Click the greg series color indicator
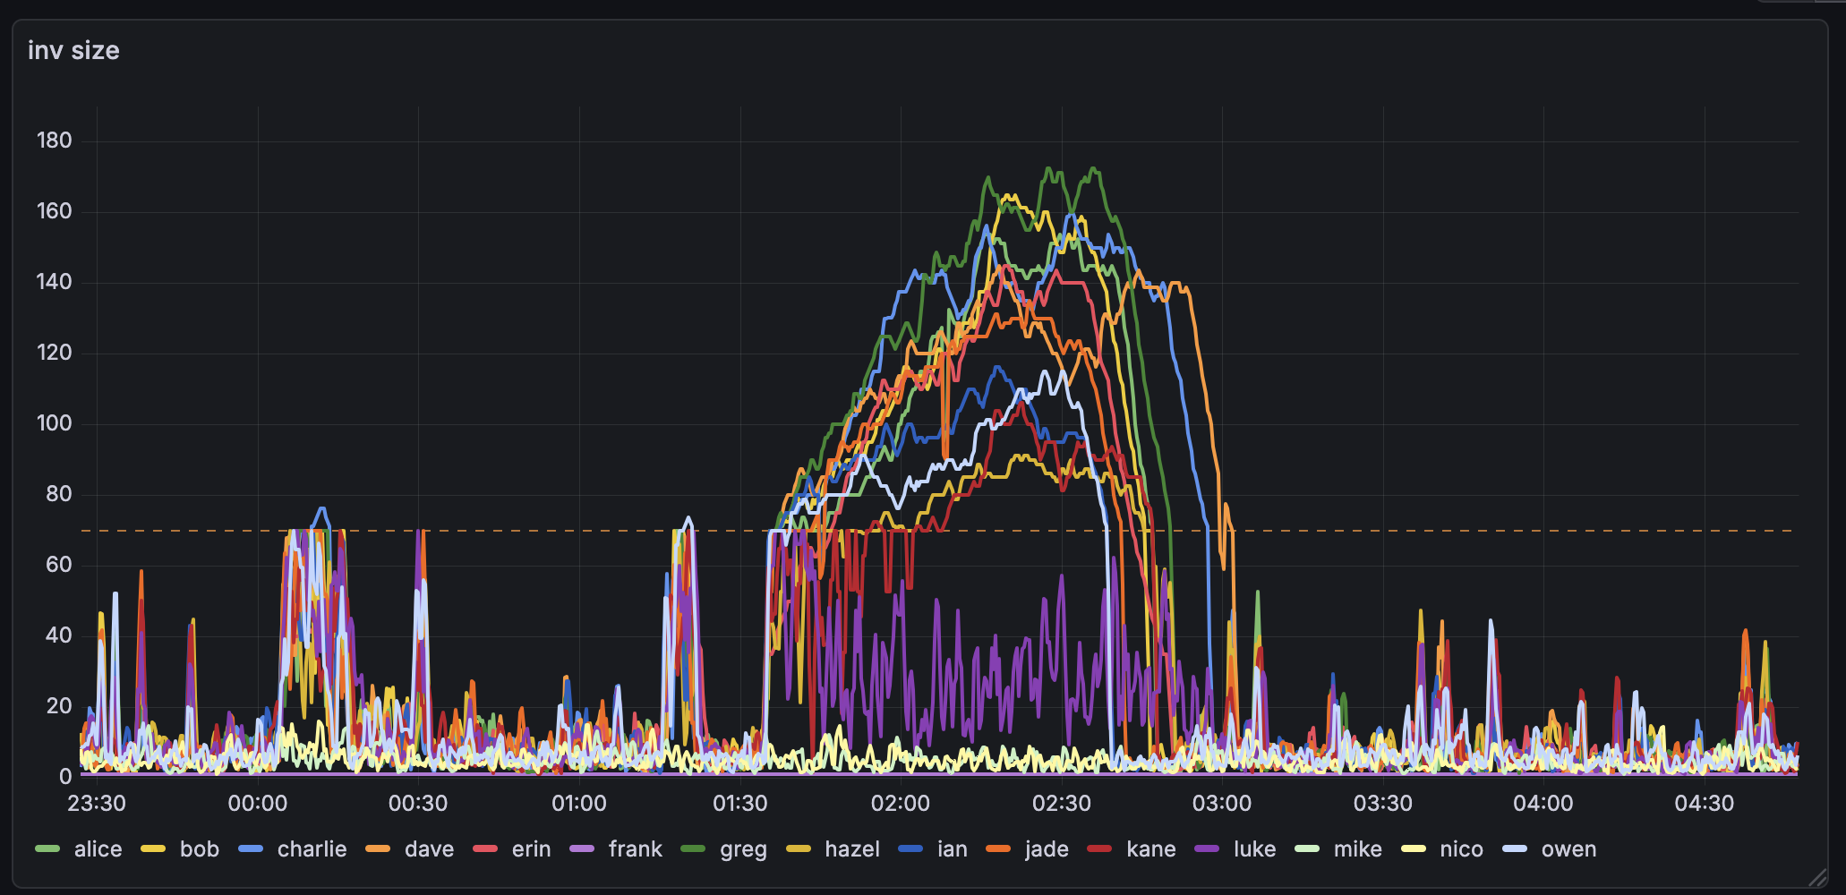 [693, 849]
